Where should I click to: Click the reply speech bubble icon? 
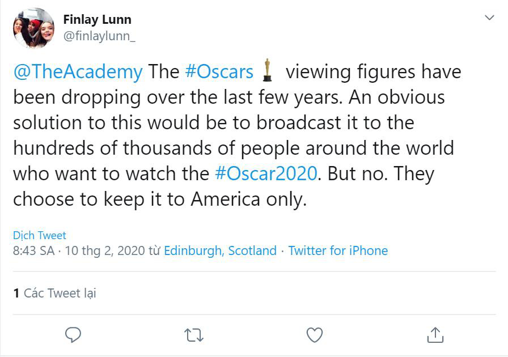(x=73, y=335)
